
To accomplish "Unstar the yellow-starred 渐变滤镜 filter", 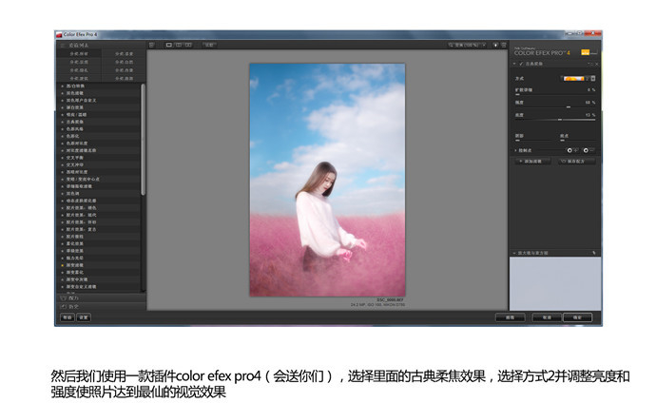I will click(63, 265).
